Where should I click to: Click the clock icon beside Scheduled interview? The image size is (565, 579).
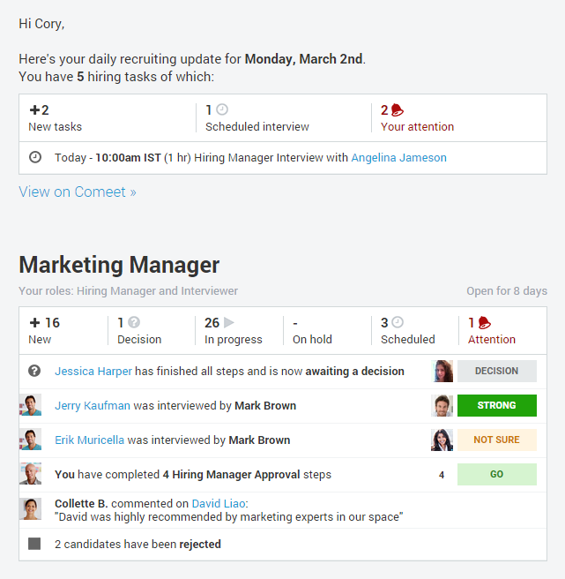(222, 109)
